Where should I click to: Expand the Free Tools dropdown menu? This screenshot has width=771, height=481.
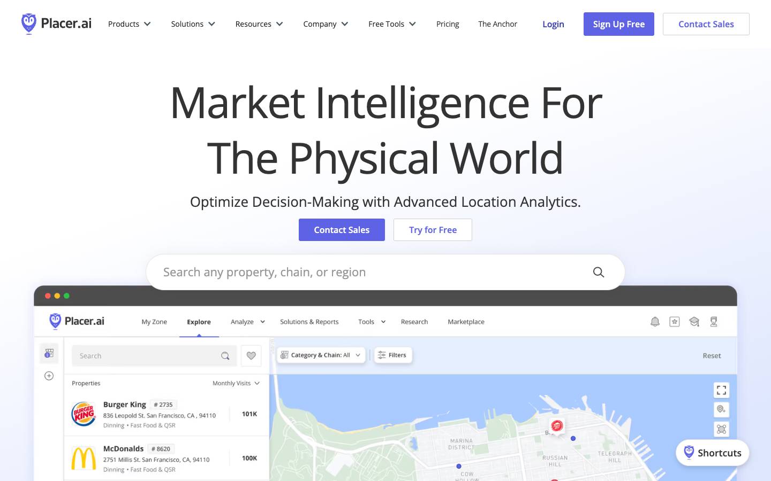click(392, 24)
